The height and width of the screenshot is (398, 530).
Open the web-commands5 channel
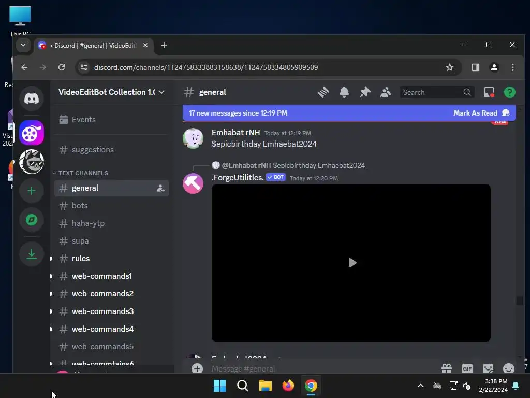[x=112, y=346]
